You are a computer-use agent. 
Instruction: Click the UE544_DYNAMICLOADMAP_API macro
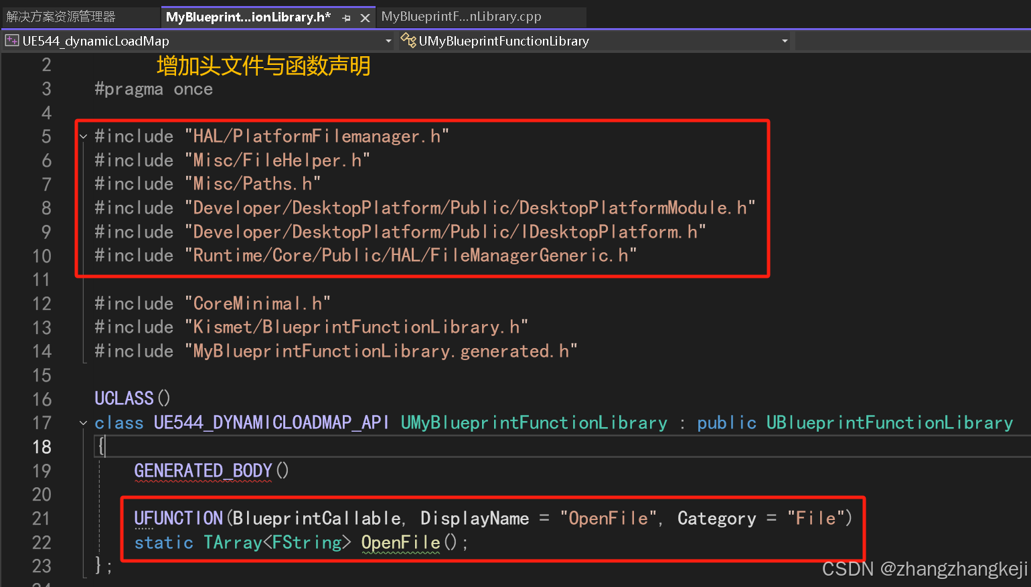pos(271,423)
